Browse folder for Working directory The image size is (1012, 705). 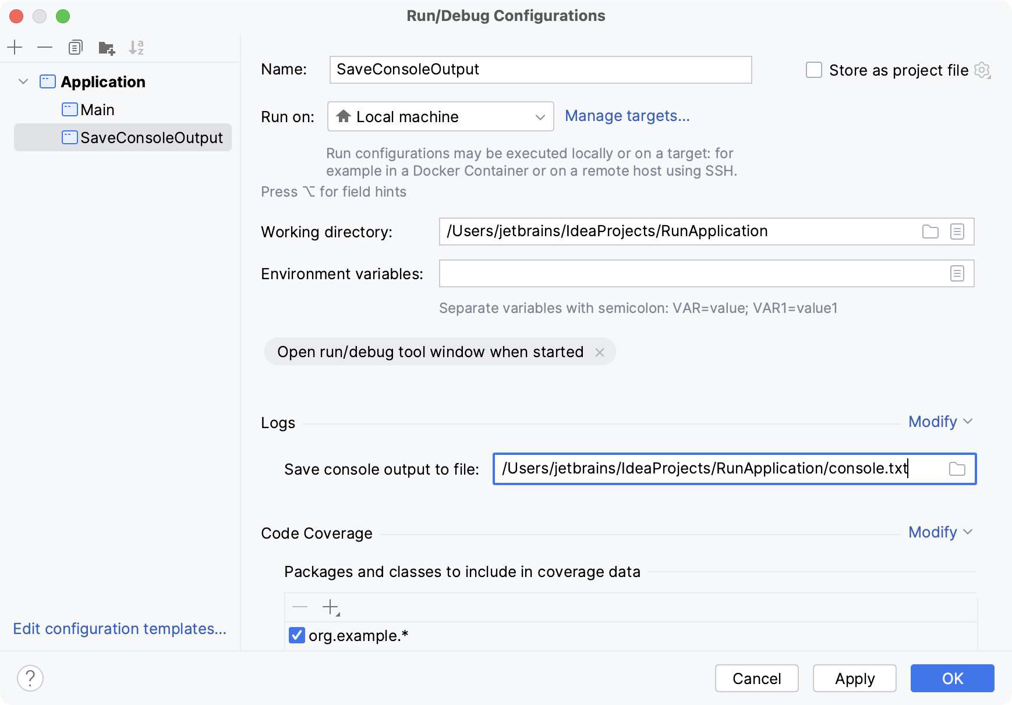click(x=930, y=232)
